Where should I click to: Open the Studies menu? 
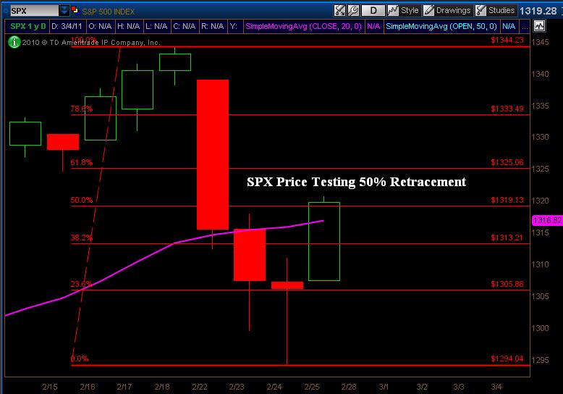[495, 11]
